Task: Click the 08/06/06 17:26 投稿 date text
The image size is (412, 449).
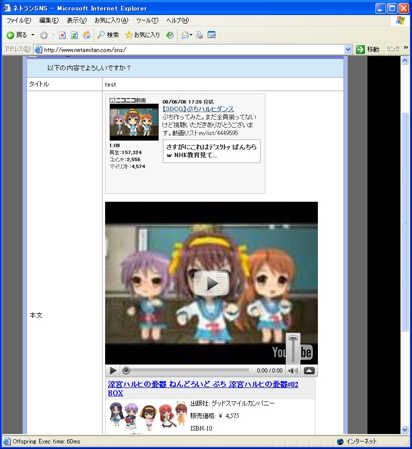Action: (188, 102)
